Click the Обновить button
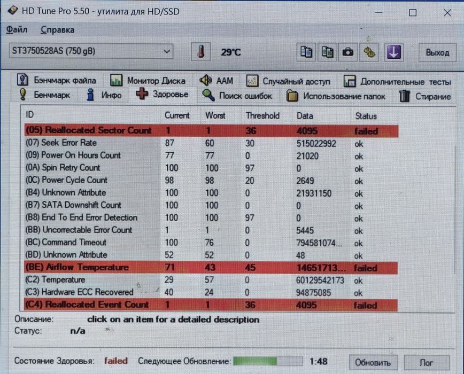 coord(373,362)
